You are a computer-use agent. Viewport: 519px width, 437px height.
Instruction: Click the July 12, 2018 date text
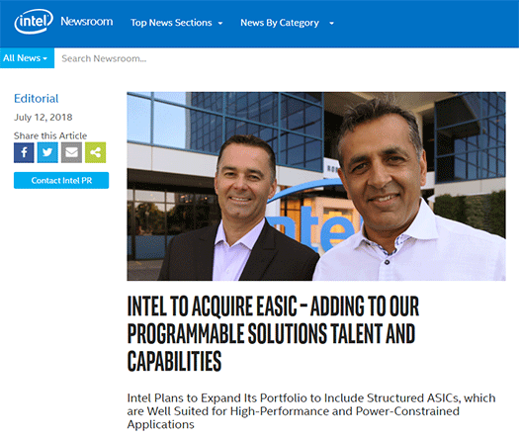[43, 118]
